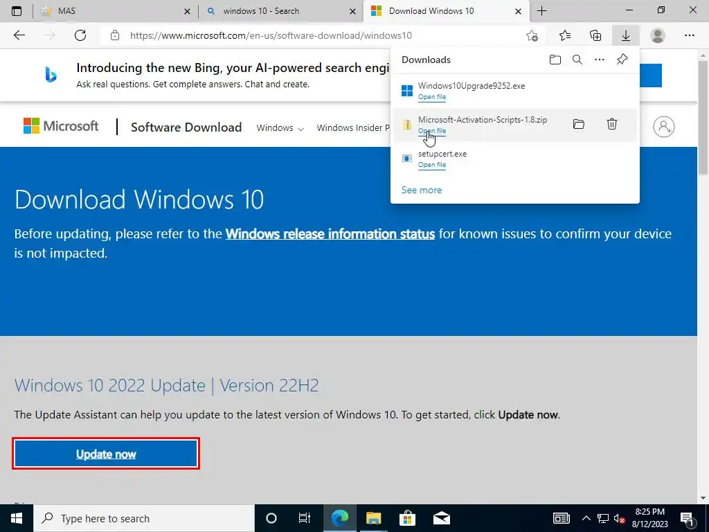The image size is (709, 532).
Task: Open the browser profile avatar
Action: 658,35
